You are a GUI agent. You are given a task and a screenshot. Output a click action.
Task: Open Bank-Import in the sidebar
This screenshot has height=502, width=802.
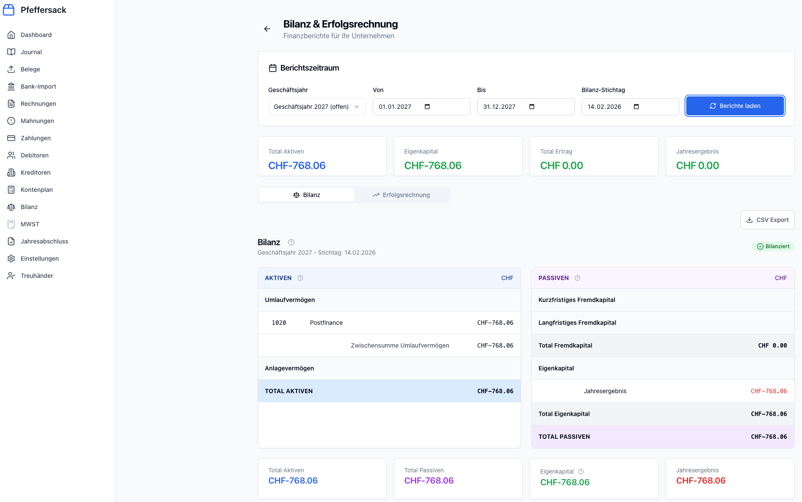click(38, 86)
